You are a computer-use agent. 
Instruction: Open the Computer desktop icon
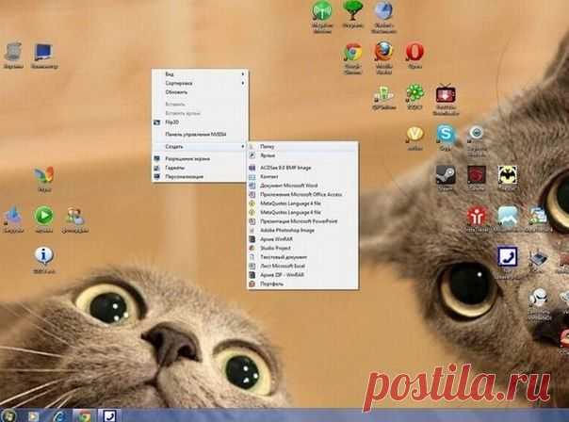tap(44, 52)
